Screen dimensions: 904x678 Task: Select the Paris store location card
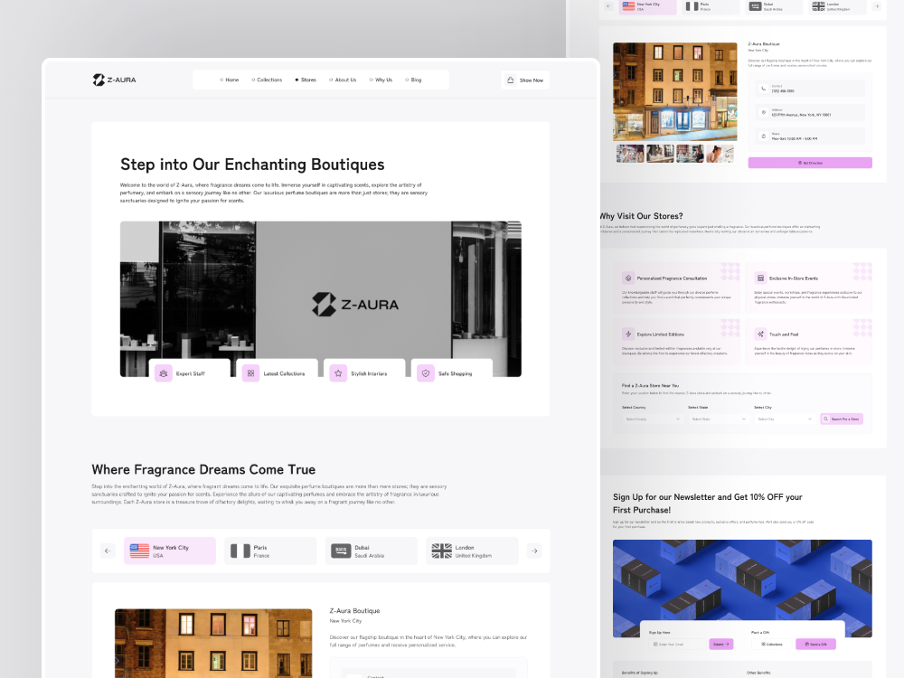[x=270, y=550]
